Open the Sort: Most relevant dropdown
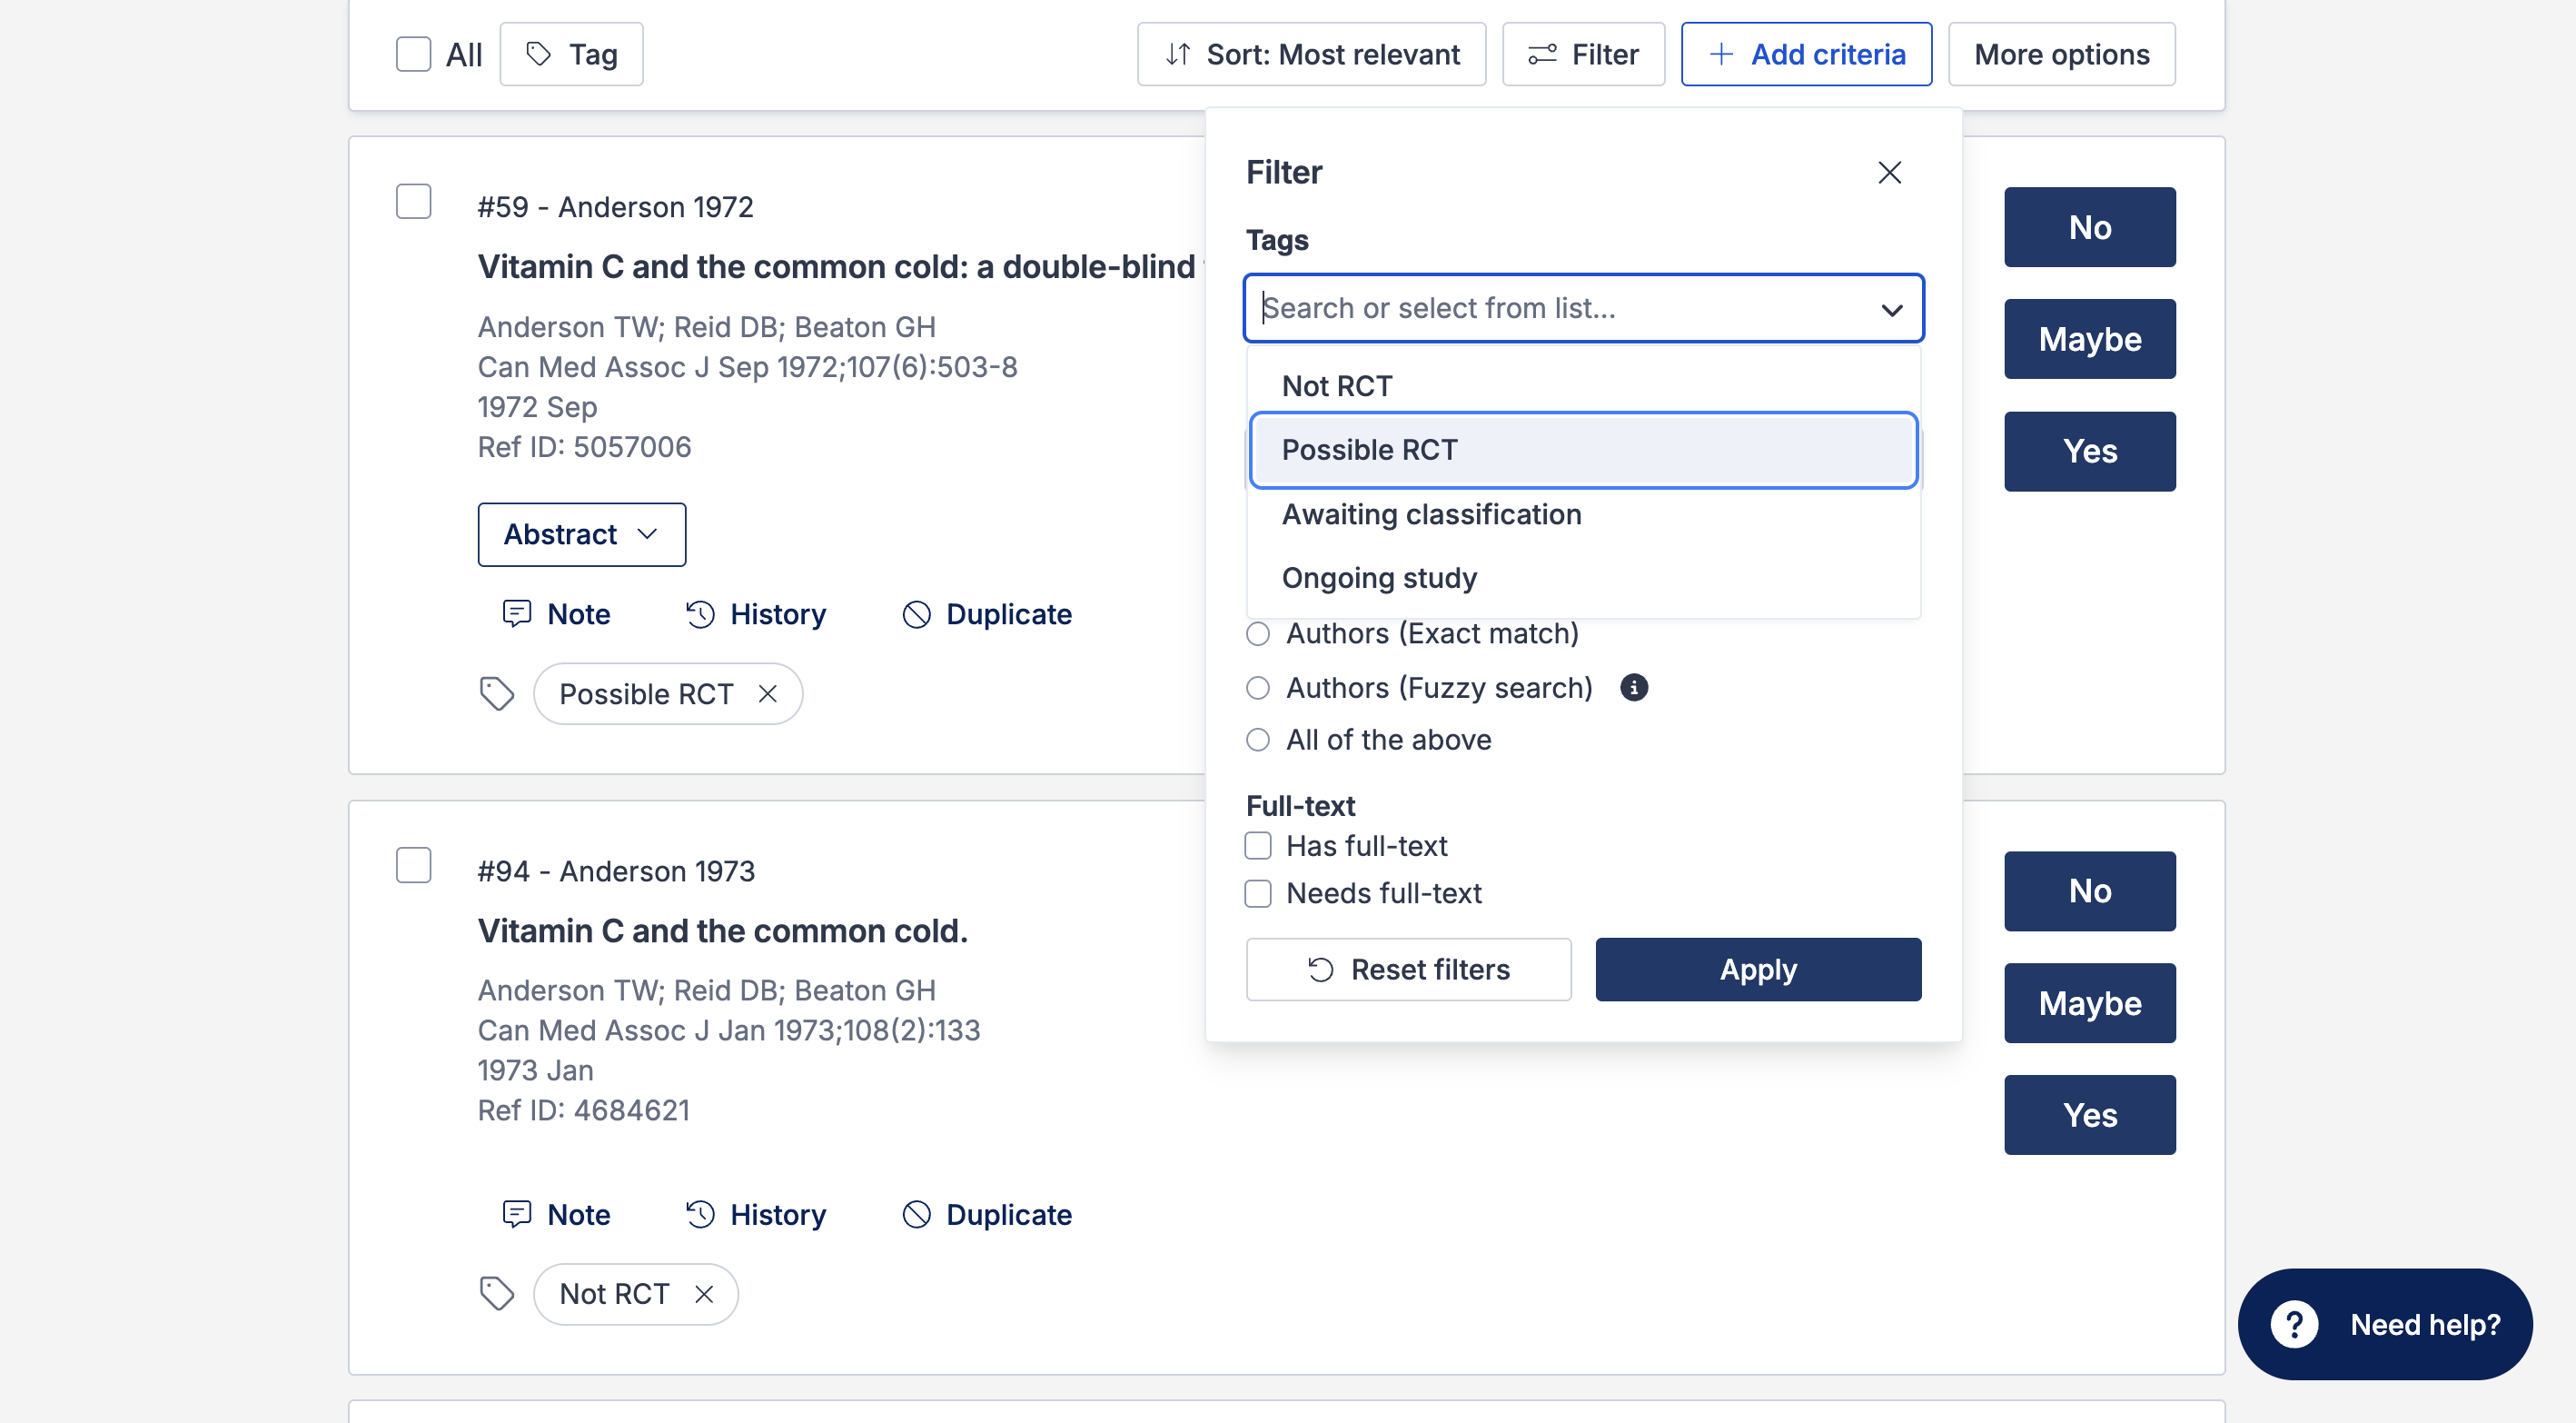The height and width of the screenshot is (1423, 2576). [x=1311, y=54]
